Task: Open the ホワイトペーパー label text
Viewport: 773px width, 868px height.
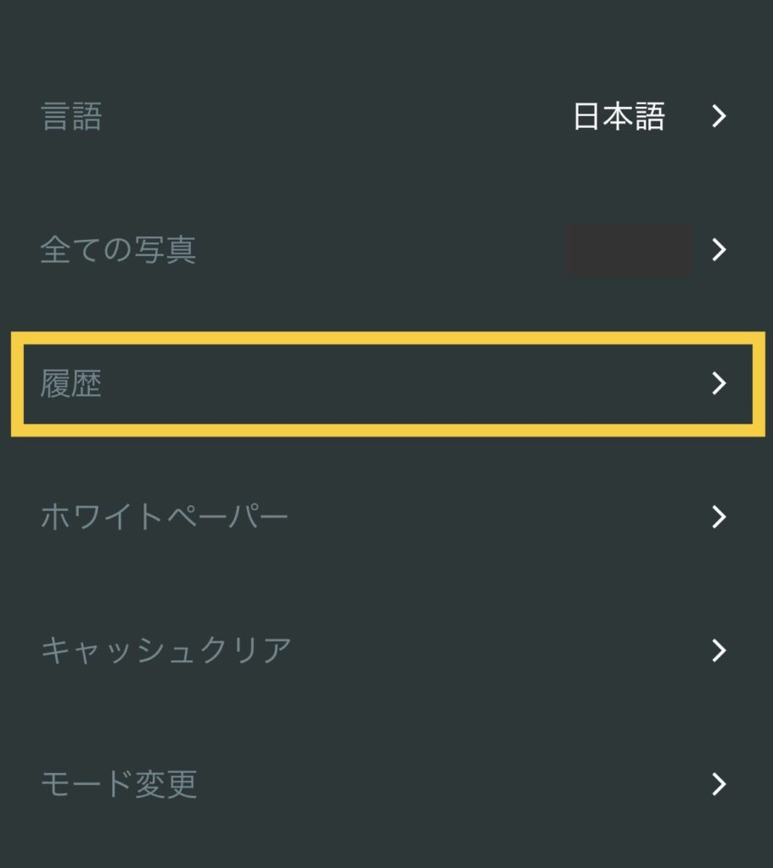Action: click(x=165, y=517)
